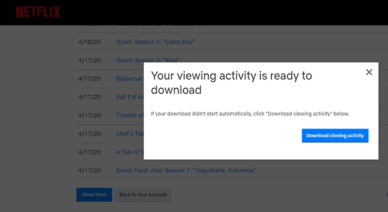Open the A Tale of title link
Viewport: 388px width, 212px height.
point(130,152)
